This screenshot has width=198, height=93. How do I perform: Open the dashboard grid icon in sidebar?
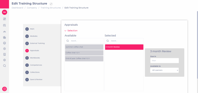pyautogui.click(x=4, y=19)
